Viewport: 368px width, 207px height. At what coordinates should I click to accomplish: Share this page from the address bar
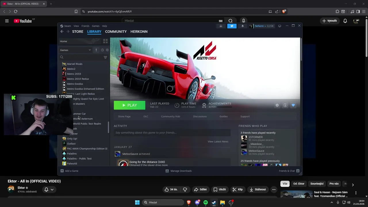point(277,11)
